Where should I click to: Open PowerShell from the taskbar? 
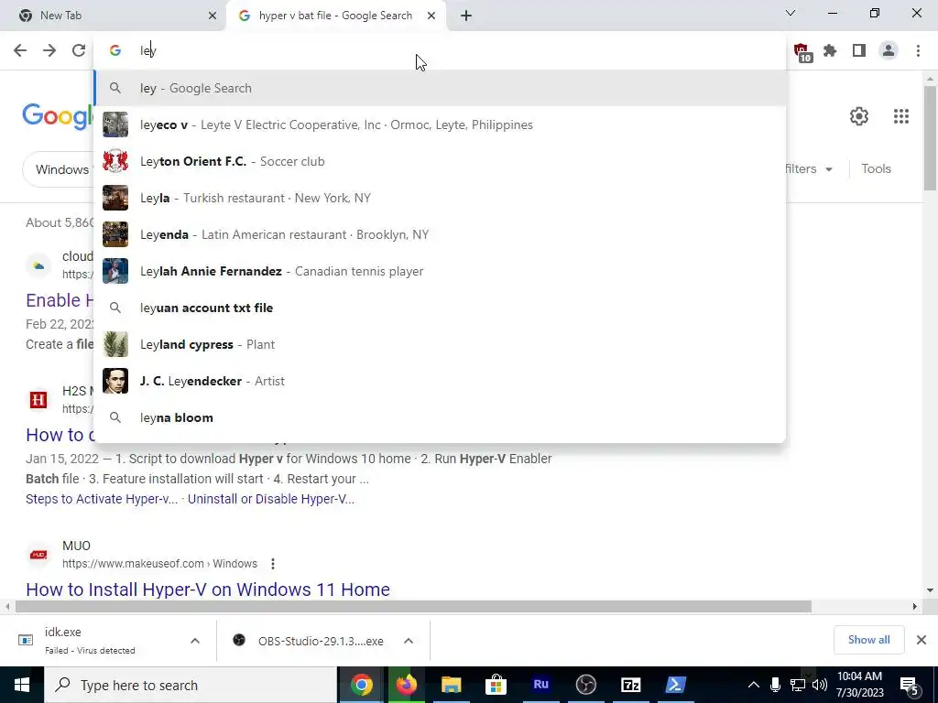pyautogui.click(x=675, y=685)
